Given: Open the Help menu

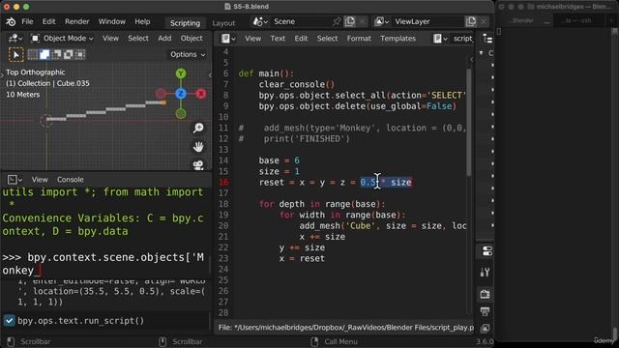Looking at the screenshot, I should 142,21.
